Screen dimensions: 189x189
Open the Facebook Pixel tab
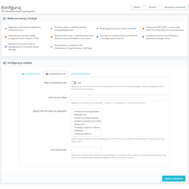(x=31, y=74)
